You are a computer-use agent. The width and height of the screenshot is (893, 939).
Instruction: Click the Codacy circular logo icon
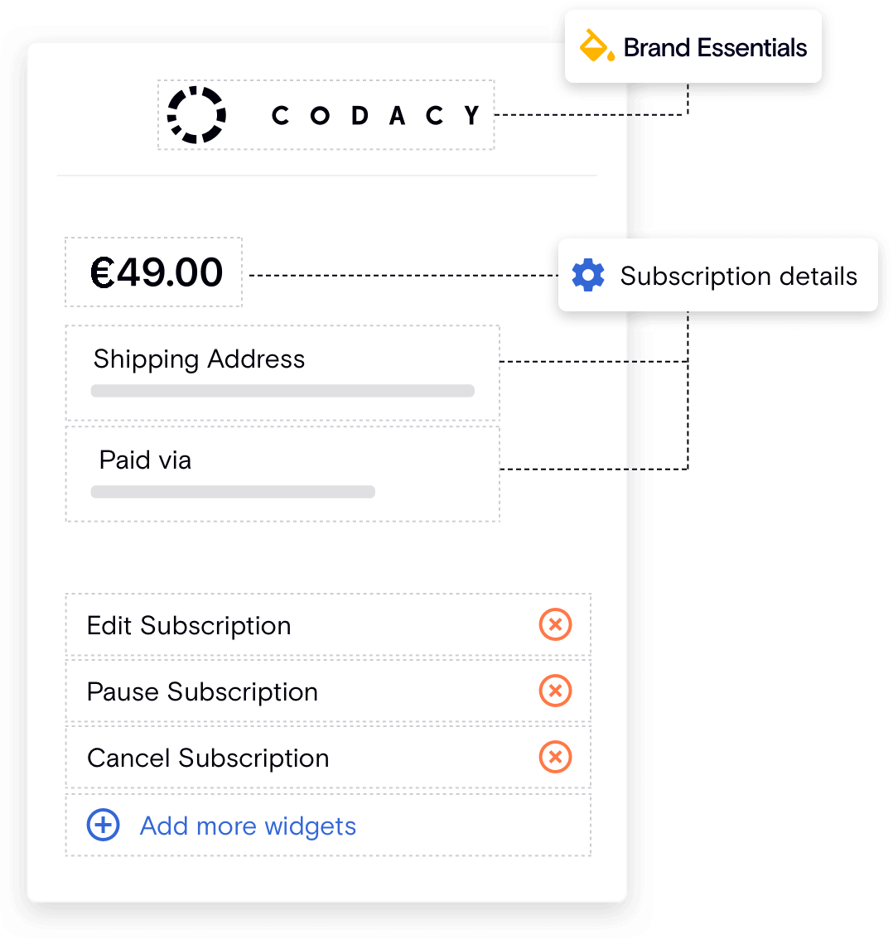[x=196, y=115]
